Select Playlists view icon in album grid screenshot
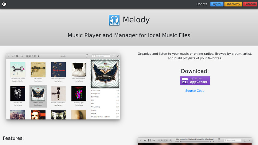This screenshot has height=145, width=258. coord(35,56)
